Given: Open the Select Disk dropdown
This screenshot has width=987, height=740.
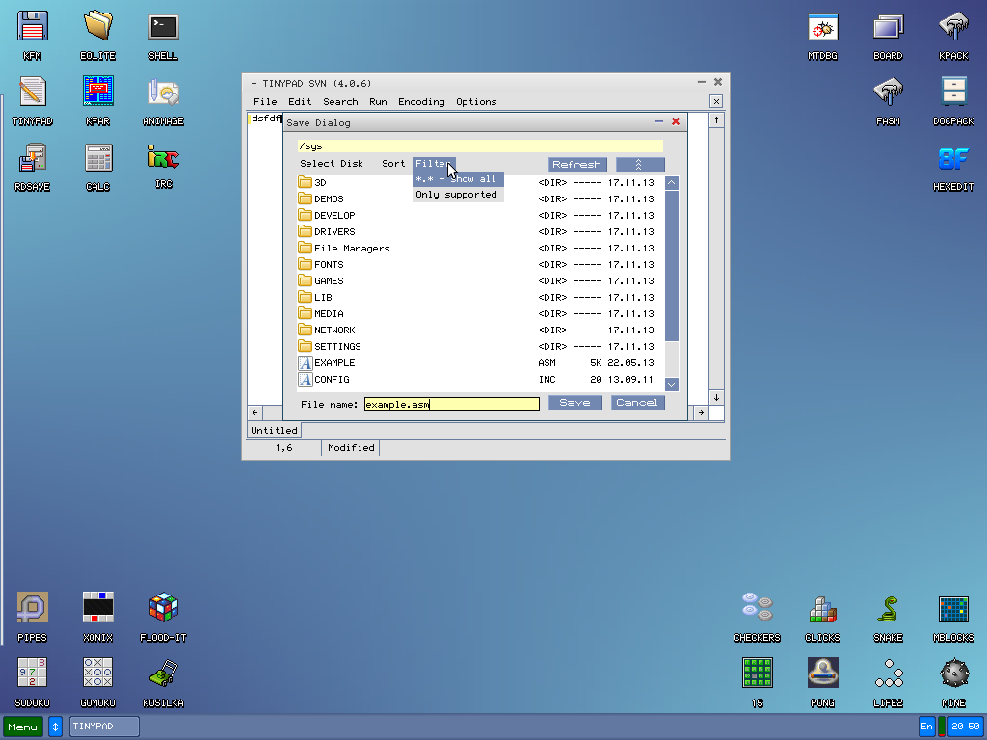Looking at the screenshot, I should [x=333, y=164].
